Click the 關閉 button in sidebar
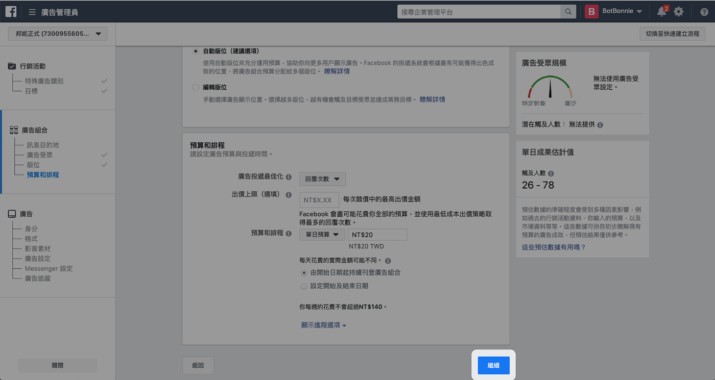The image size is (715, 380). click(58, 365)
